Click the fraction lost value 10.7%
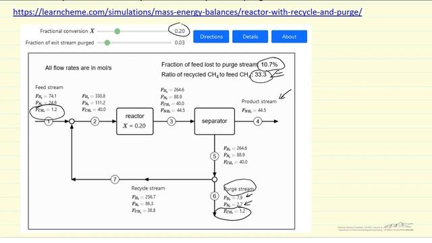Viewport: 432px width, 243px height. 269,65
